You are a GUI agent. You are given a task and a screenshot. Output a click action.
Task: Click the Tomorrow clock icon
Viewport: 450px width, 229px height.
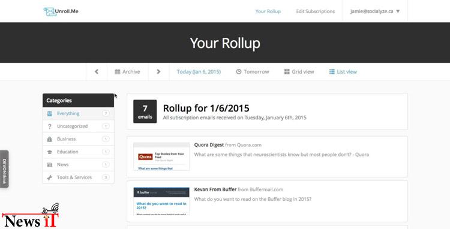click(238, 72)
